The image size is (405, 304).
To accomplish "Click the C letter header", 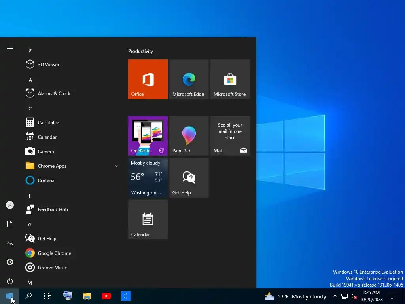I will click(x=30, y=108).
